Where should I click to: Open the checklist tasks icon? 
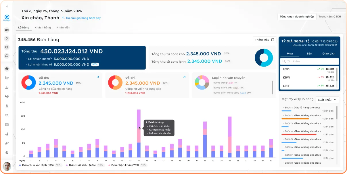(x=7, y=115)
